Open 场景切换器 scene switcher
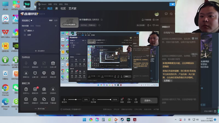 (44, 101)
